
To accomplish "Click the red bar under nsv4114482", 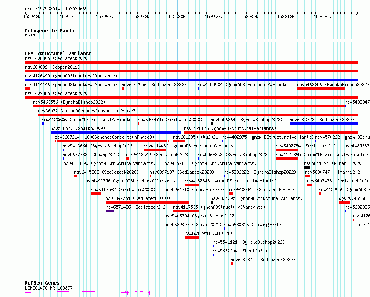I will point(155,150).
